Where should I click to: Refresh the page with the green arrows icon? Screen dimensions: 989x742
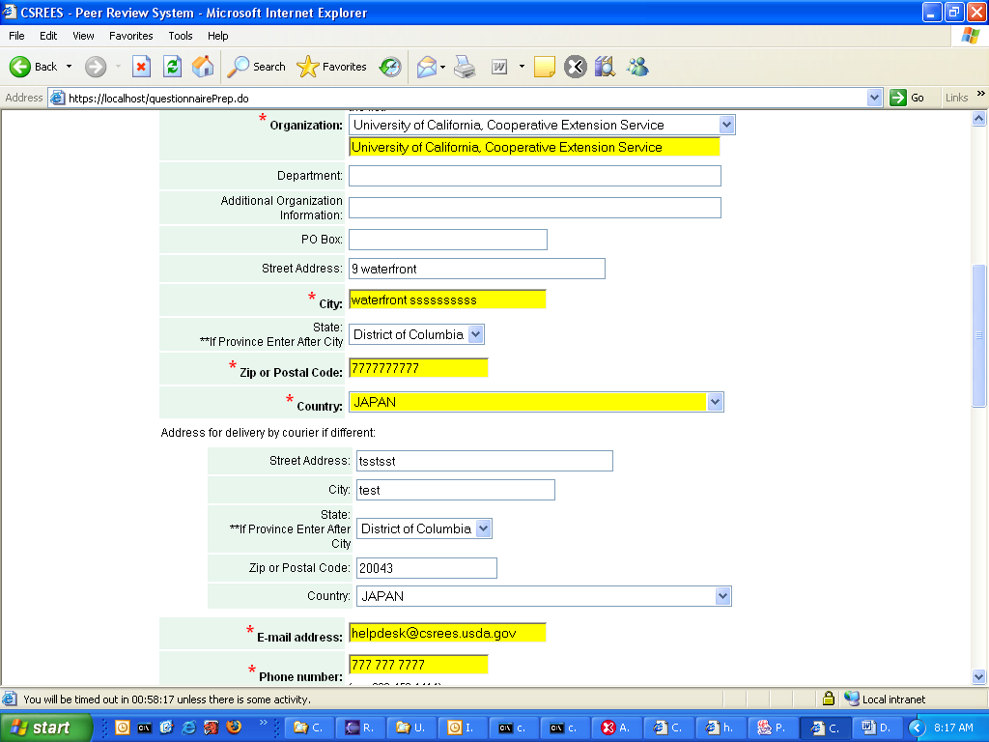(x=172, y=67)
